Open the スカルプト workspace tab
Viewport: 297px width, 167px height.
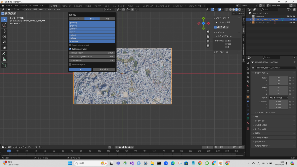pyautogui.click(x=78, y=6)
